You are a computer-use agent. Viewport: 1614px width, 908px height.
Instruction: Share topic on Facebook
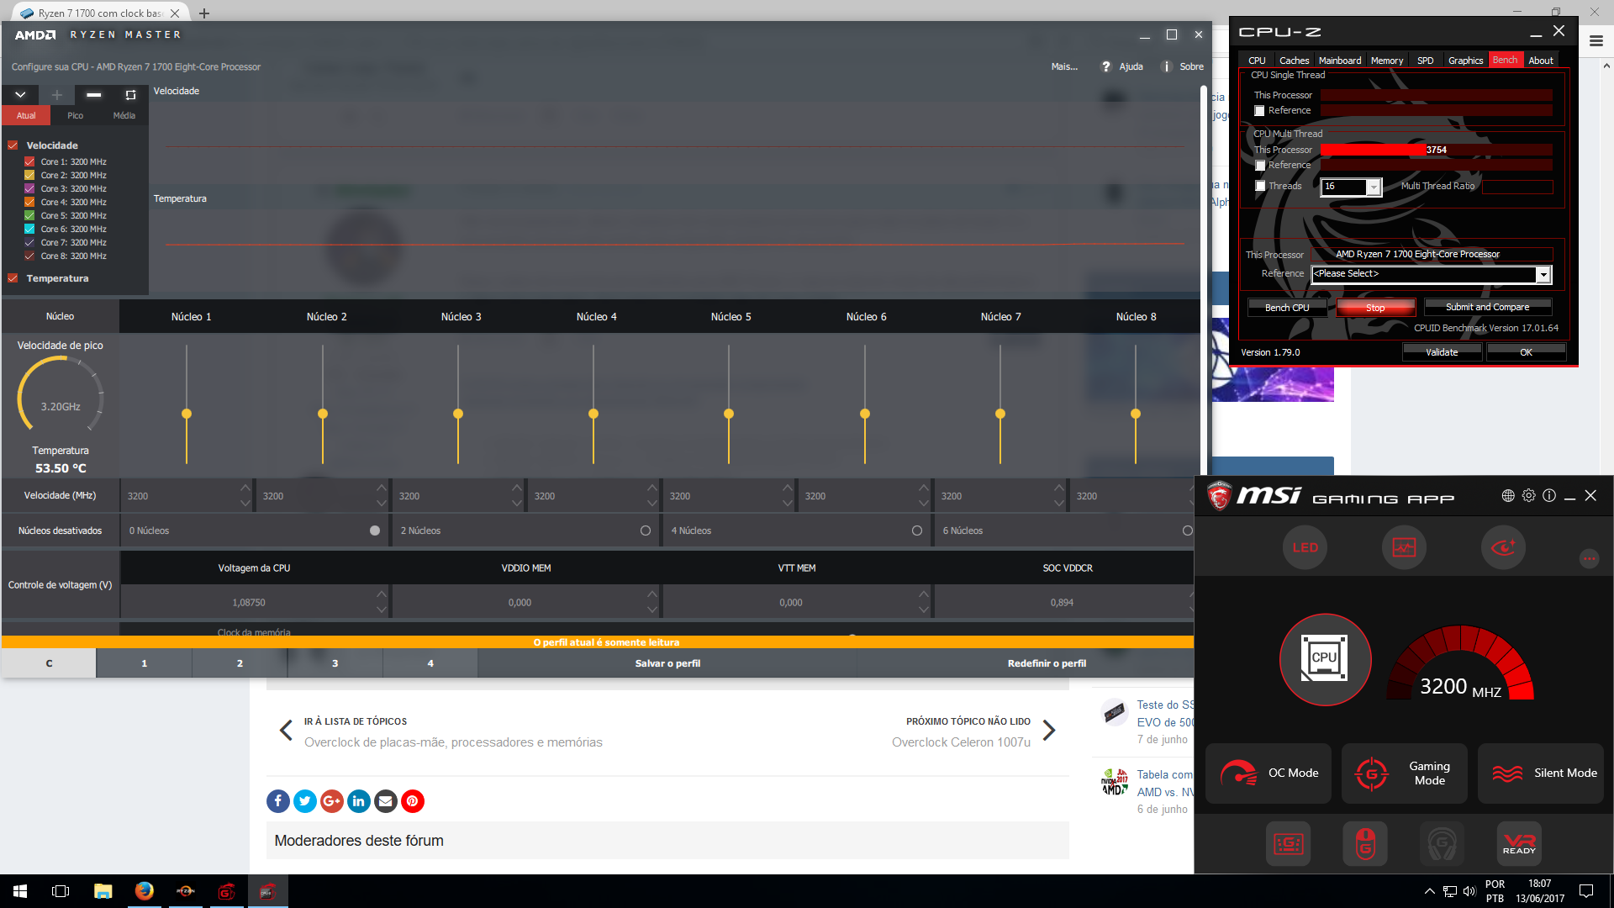pyautogui.click(x=278, y=801)
